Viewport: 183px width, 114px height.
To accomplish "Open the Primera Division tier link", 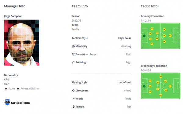I will pyautogui.click(x=30, y=89).
